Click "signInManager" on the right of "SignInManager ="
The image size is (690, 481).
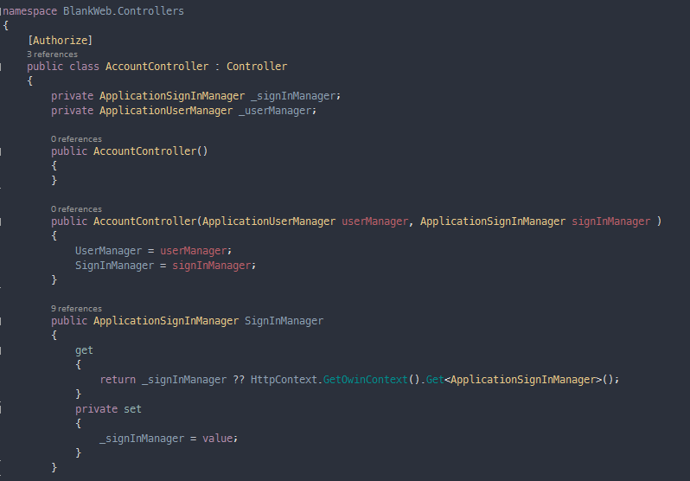click(x=212, y=266)
